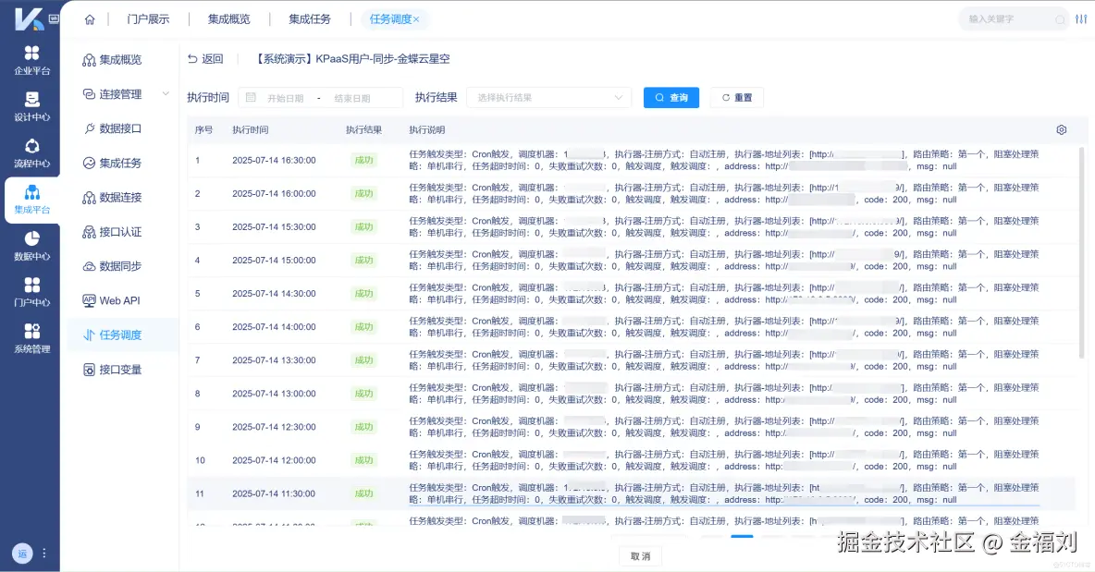
Task: Switch to the 集成任务 top tab
Action: (310, 19)
